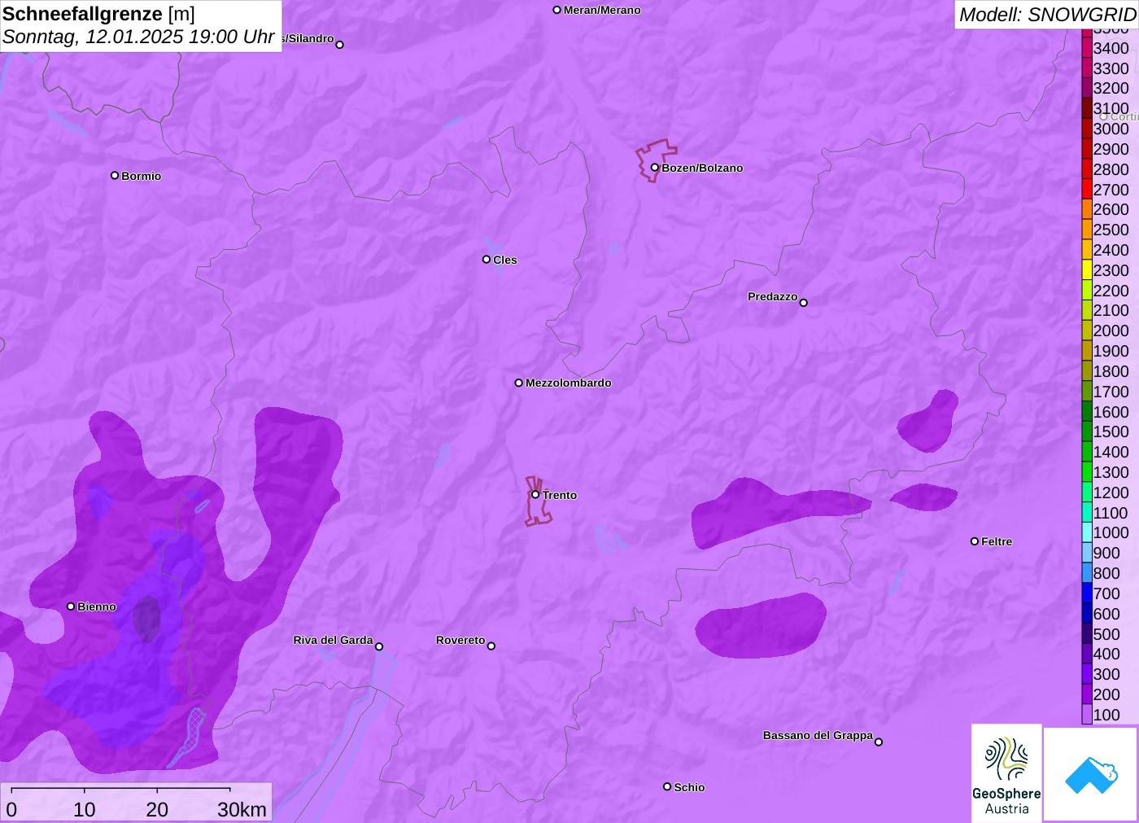Click the Modell: SNOWGRID label
The width and height of the screenshot is (1139, 823).
tap(1047, 14)
